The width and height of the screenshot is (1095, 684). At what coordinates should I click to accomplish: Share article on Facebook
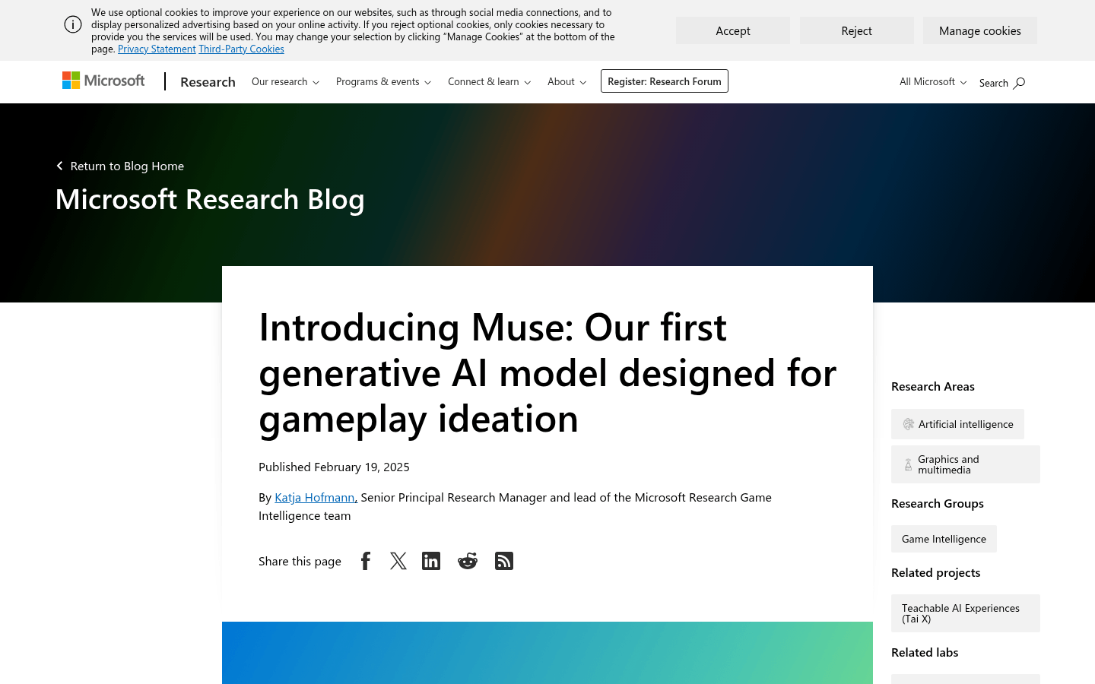(x=366, y=561)
